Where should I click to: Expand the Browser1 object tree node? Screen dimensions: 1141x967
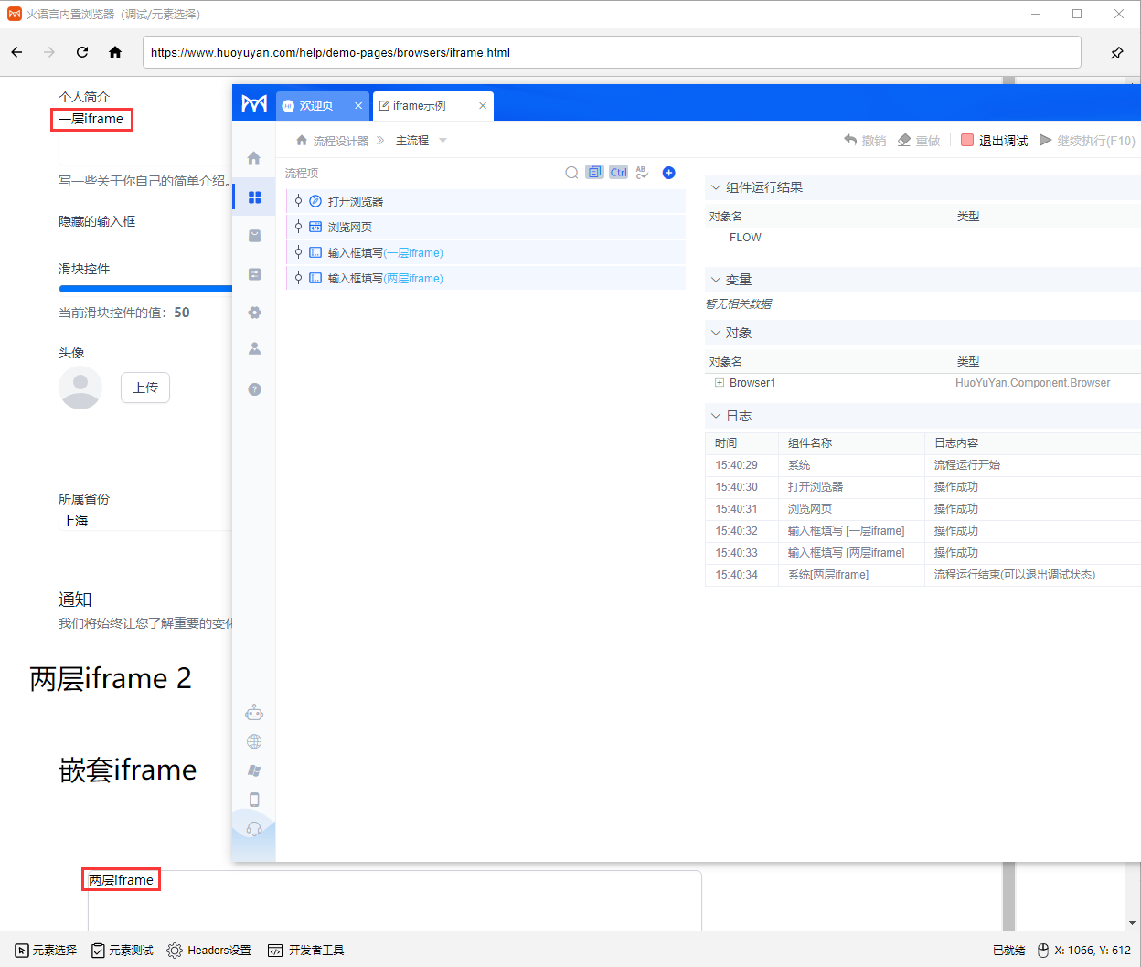(x=720, y=383)
